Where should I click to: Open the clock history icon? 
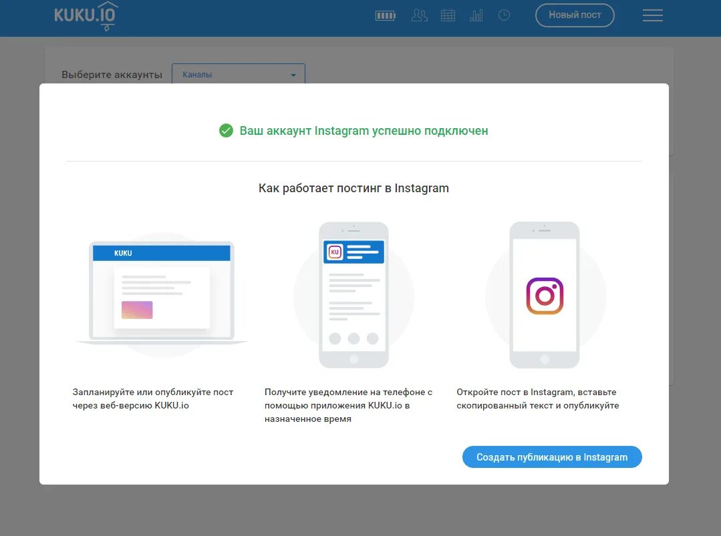click(504, 15)
